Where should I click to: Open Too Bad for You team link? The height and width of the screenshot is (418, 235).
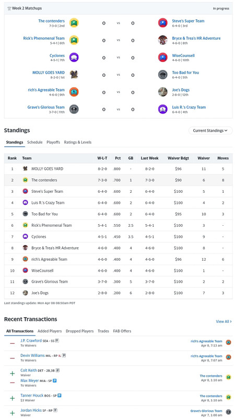click(185, 73)
